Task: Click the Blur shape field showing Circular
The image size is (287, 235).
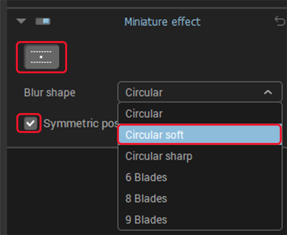Action: click(x=190, y=92)
